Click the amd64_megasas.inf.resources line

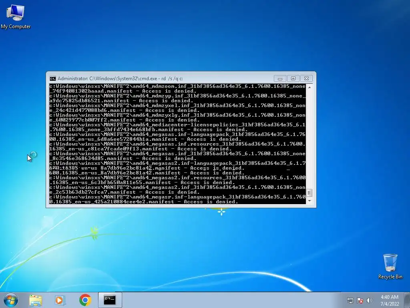(x=177, y=144)
